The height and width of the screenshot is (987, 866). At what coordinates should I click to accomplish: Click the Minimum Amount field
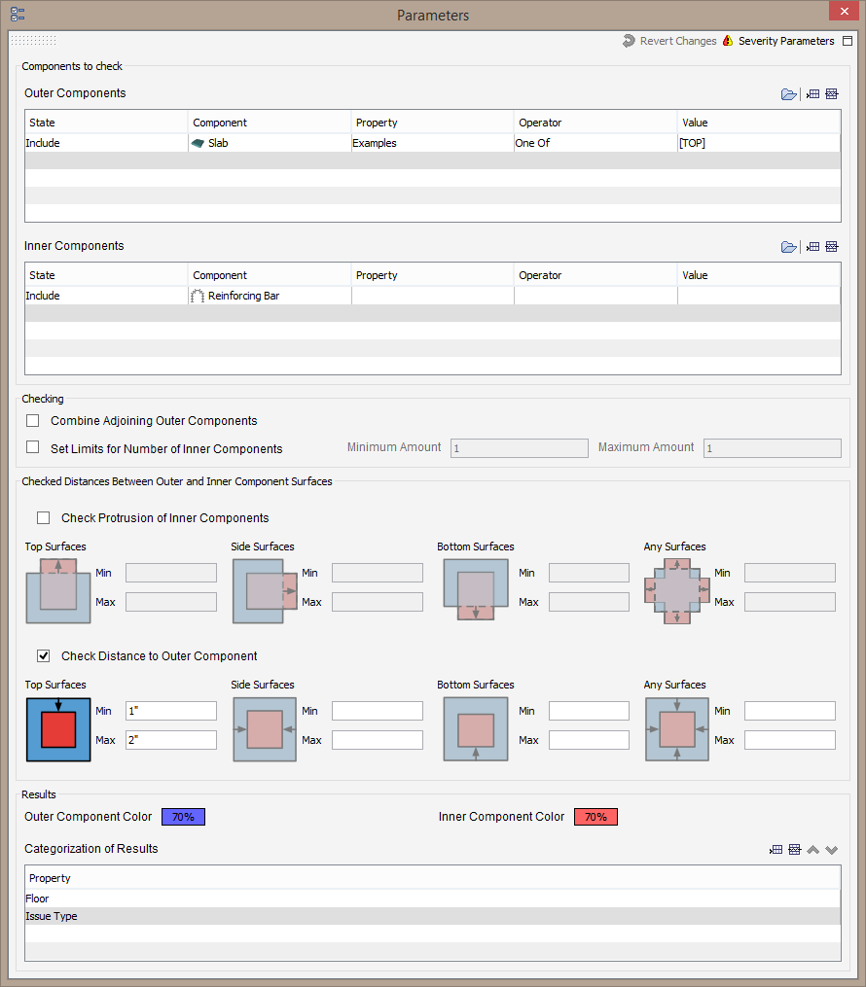click(519, 448)
